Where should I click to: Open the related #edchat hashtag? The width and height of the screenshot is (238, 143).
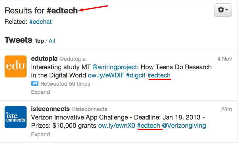click(x=41, y=22)
